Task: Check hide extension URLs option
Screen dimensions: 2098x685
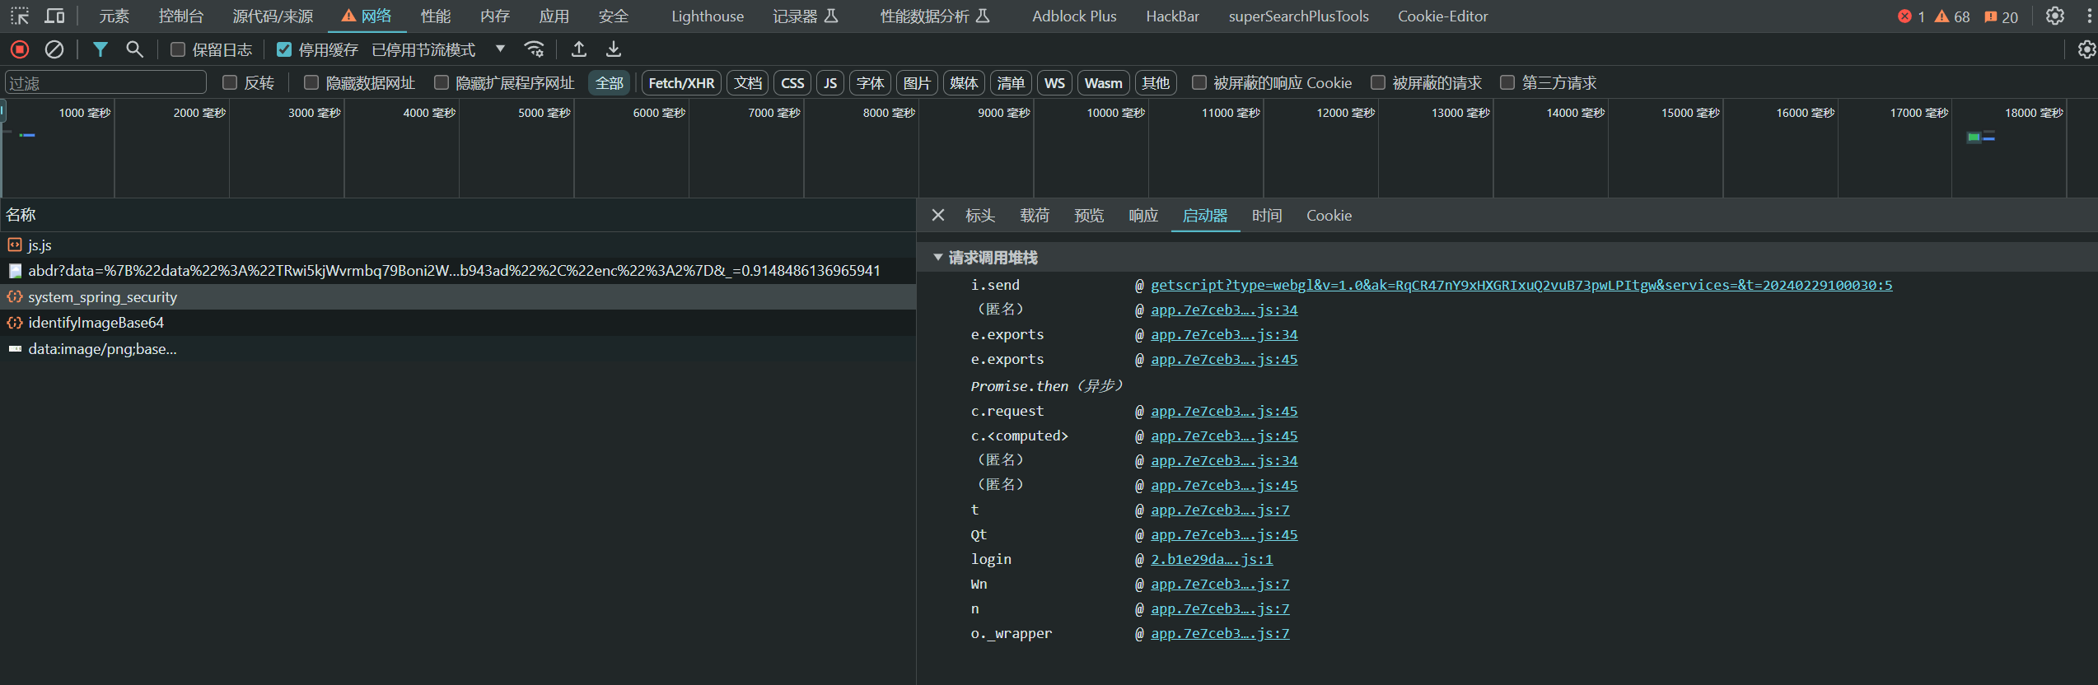Action: pyautogui.click(x=442, y=82)
